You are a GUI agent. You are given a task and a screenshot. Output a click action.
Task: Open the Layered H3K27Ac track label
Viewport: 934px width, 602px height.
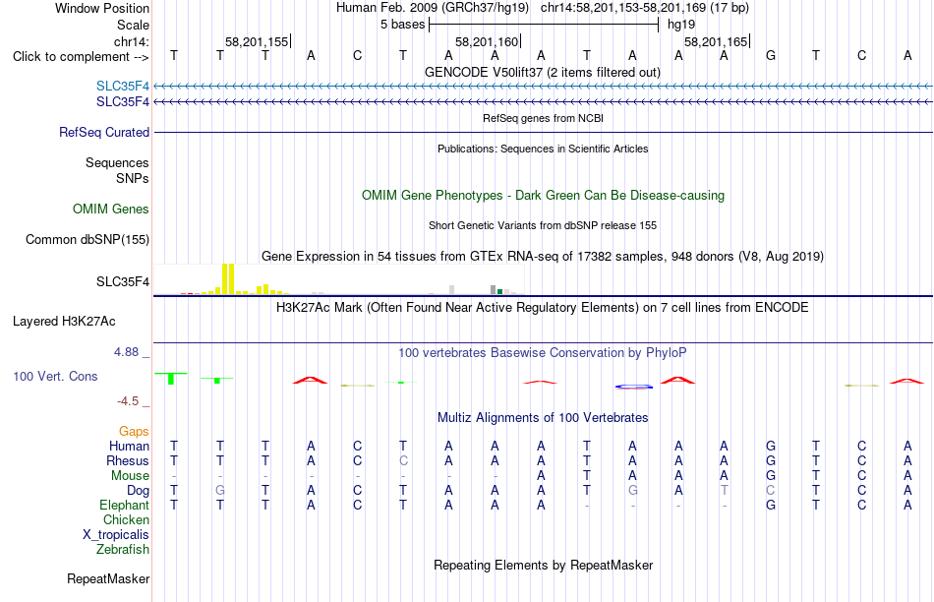[x=64, y=322]
